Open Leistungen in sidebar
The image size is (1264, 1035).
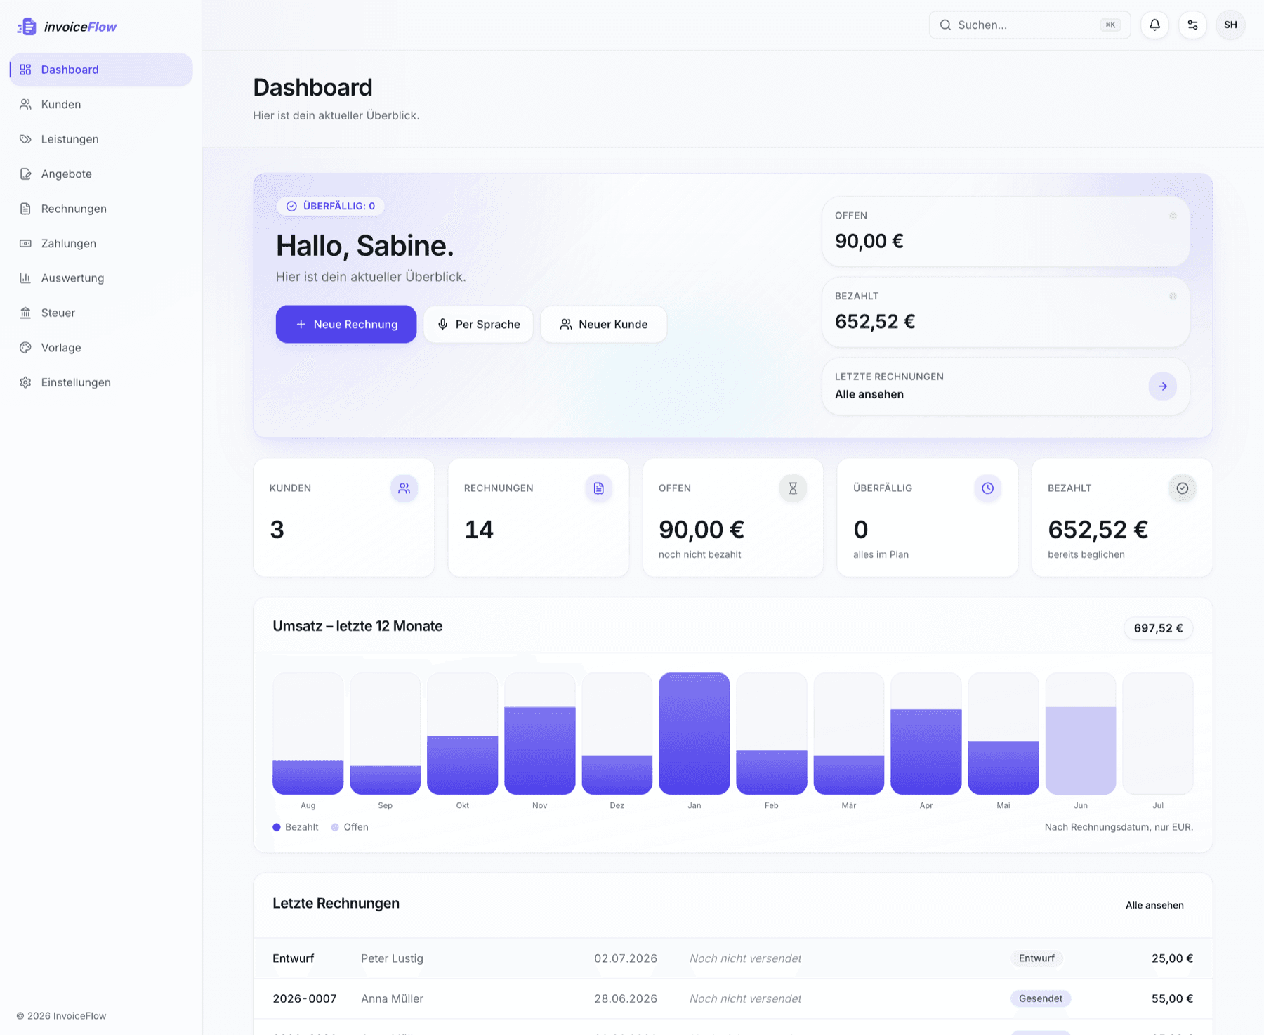pos(101,139)
